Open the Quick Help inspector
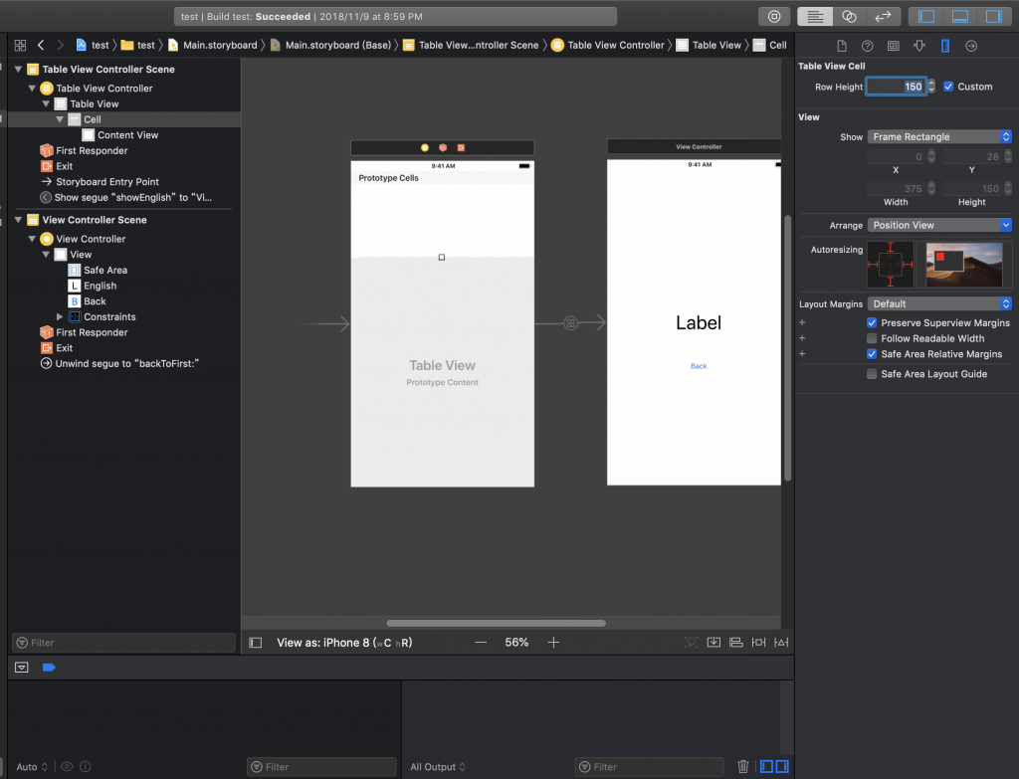 pyautogui.click(x=867, y=46)
